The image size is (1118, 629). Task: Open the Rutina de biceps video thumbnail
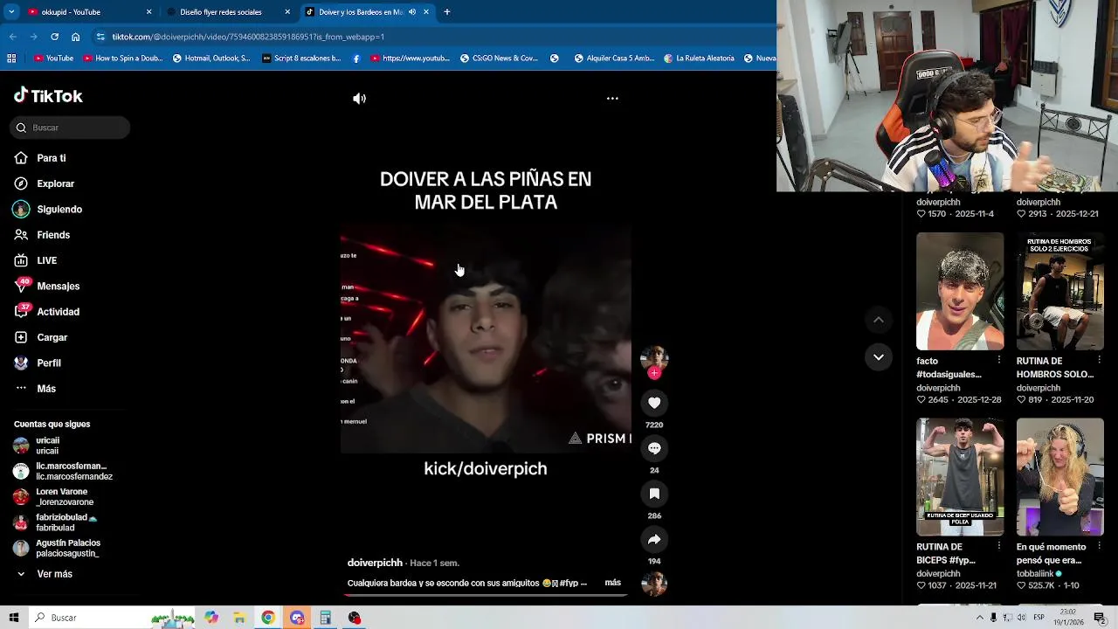(x=960, y=477)
